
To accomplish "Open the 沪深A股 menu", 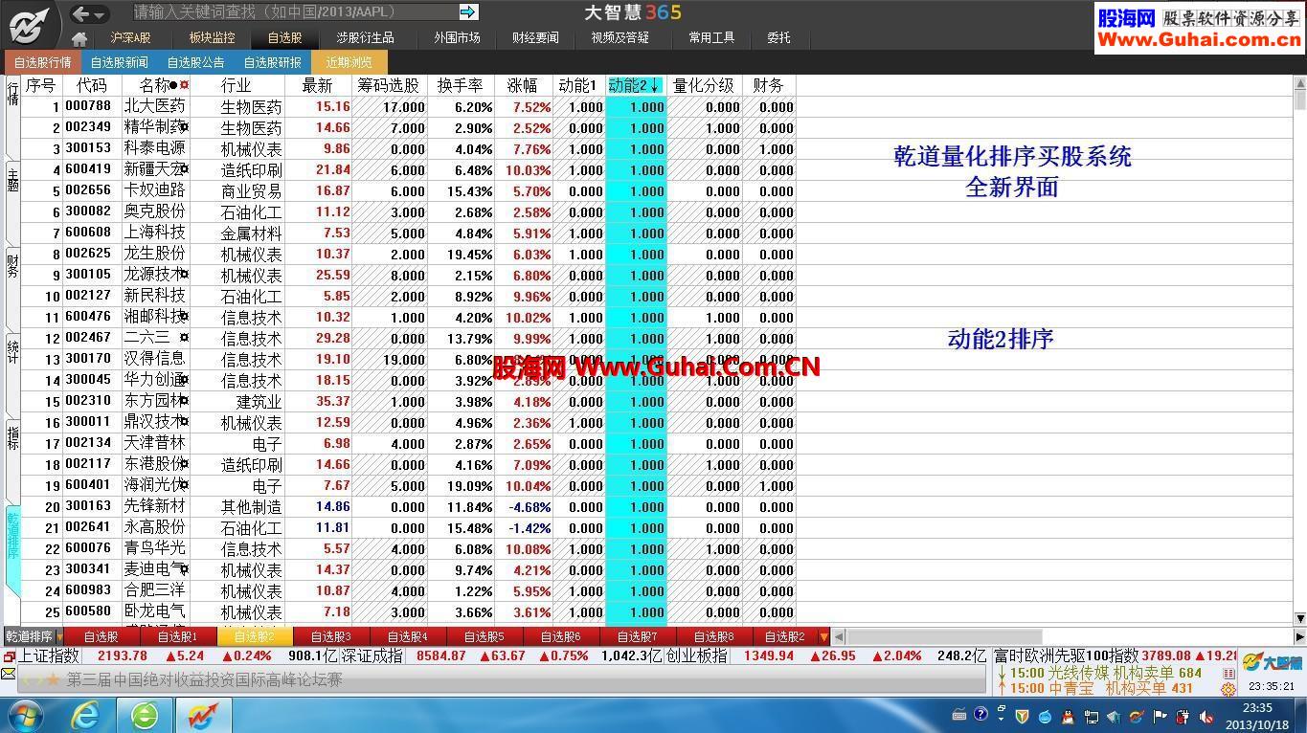I will 131,37.
